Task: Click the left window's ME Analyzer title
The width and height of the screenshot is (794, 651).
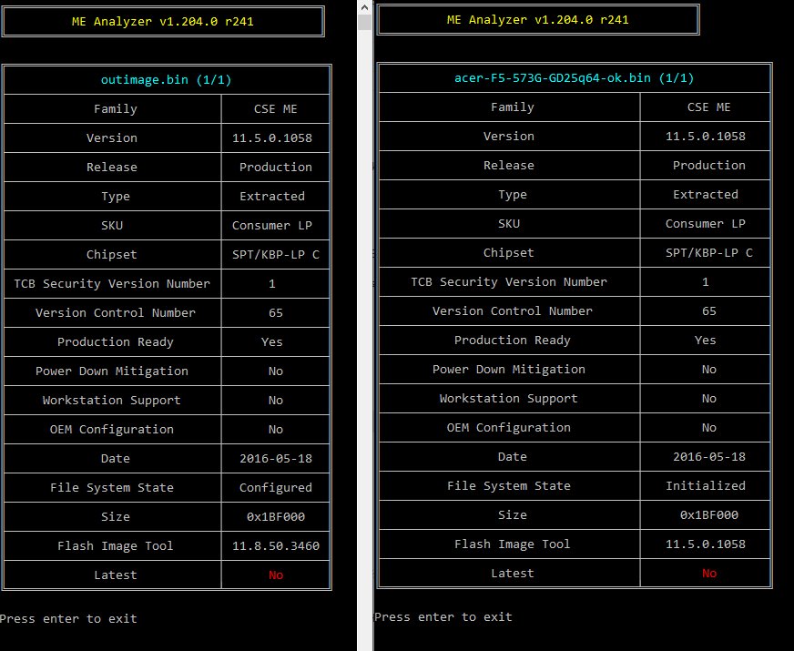Action: (163, 22)
